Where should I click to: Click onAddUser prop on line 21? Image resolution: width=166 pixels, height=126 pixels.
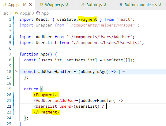pos(65,101)
